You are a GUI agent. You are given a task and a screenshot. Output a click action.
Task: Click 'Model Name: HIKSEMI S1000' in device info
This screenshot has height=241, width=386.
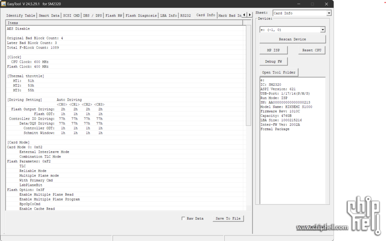tap(286, 107)
